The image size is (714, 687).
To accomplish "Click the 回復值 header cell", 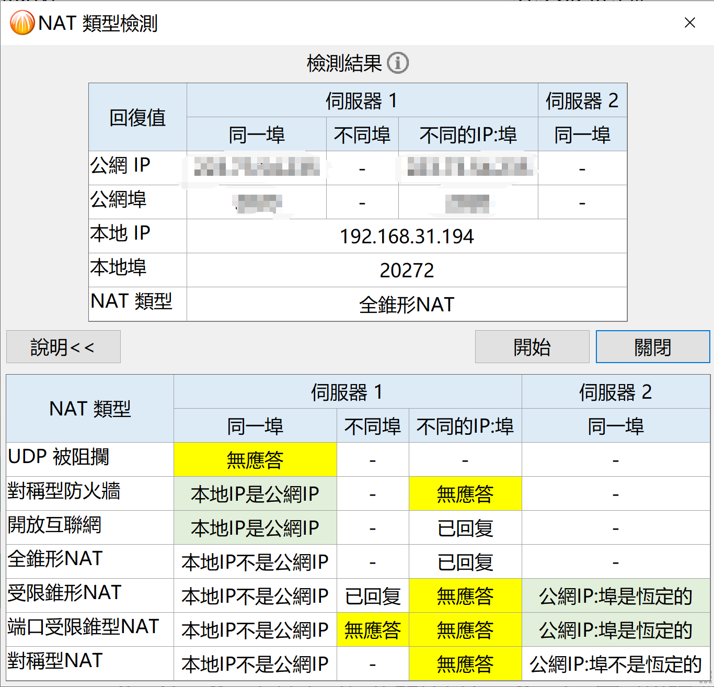I will pos(137,118).
